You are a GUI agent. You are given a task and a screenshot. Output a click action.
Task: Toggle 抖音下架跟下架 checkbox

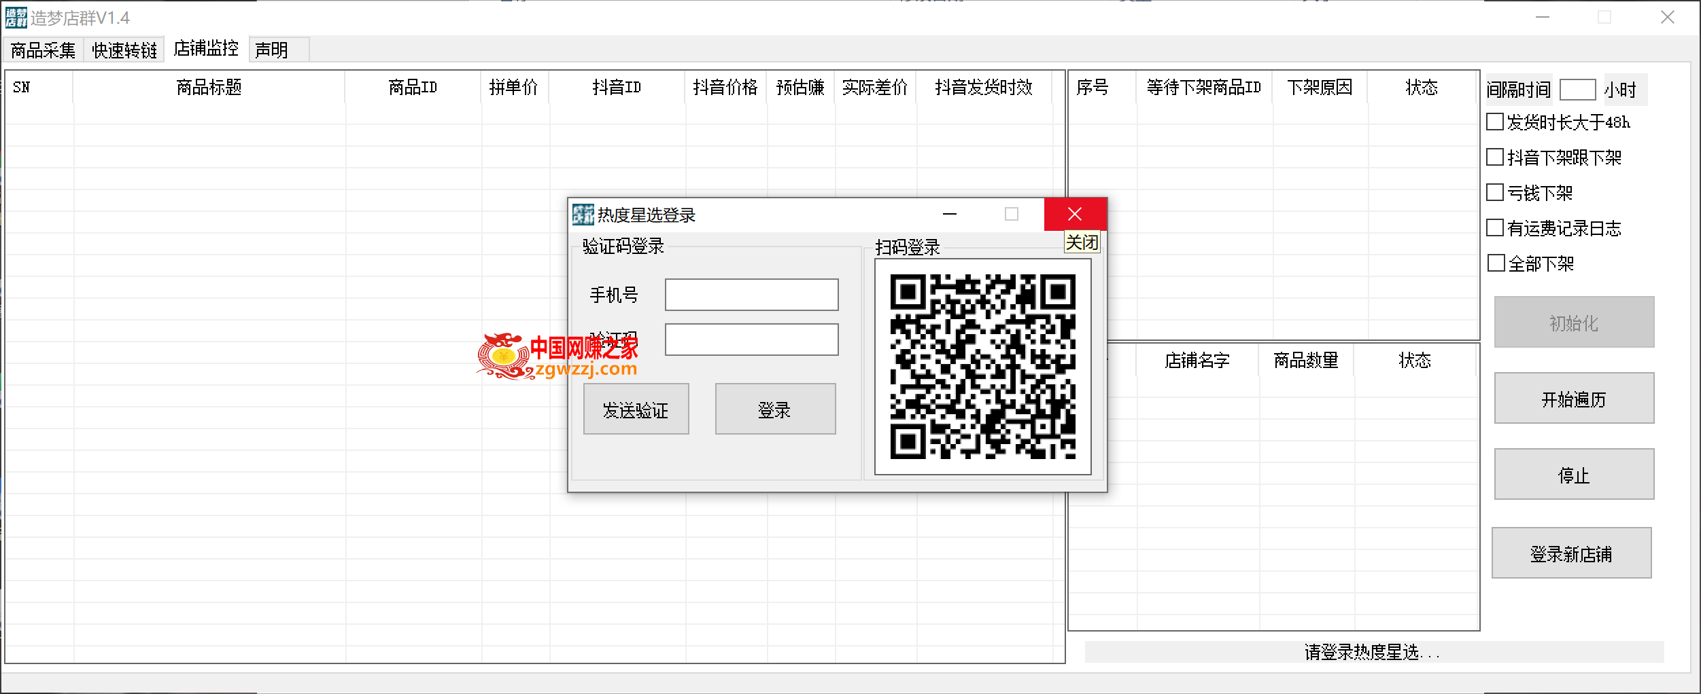pos(1495,158)
